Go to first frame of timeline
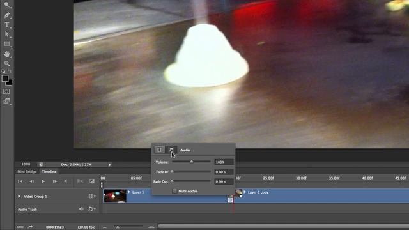 20,181
